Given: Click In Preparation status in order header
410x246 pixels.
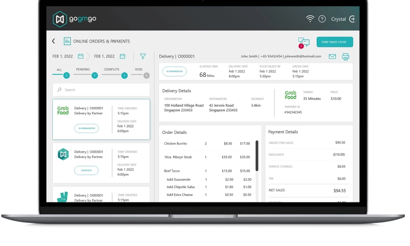Looking at the screenshot, I should pyautogui.click(x=174, y=71).
